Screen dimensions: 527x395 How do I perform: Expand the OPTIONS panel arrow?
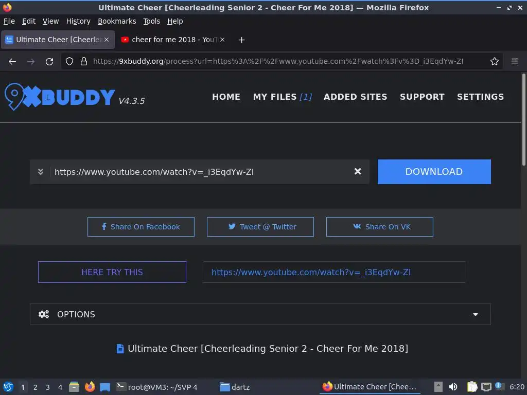[x=475, y=315]
